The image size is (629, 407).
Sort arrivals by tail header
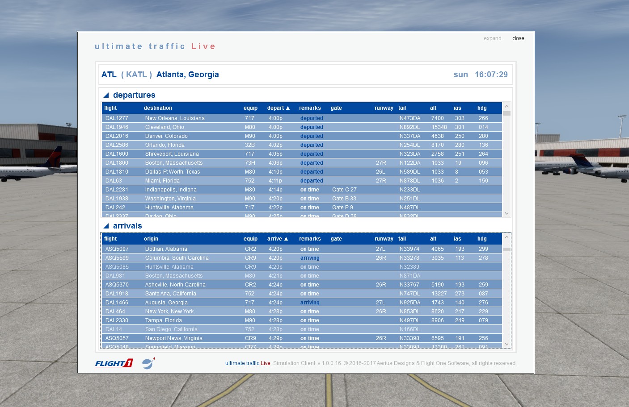tap(402, 239)
